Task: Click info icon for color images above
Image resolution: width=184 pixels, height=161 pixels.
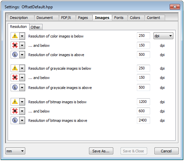Action: click(x=15, y=54)
